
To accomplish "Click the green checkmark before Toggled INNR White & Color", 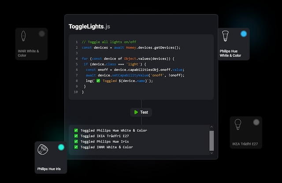I will pos(76,147).
